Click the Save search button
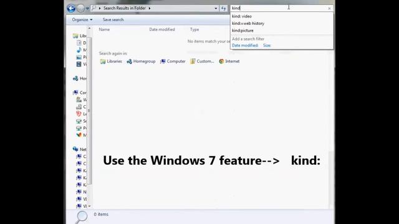Viewport: 399px width, 224px height. [113, 19]
